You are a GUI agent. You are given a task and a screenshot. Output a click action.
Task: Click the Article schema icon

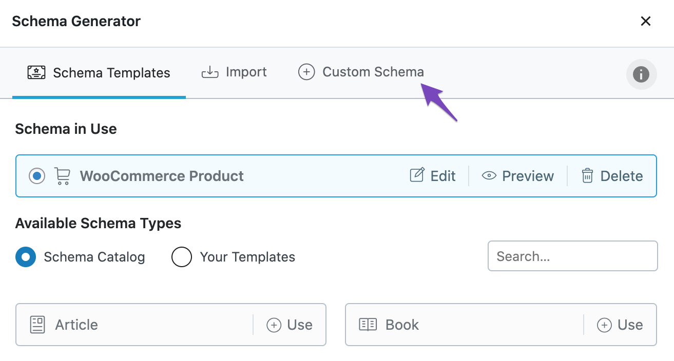point(37,325)
